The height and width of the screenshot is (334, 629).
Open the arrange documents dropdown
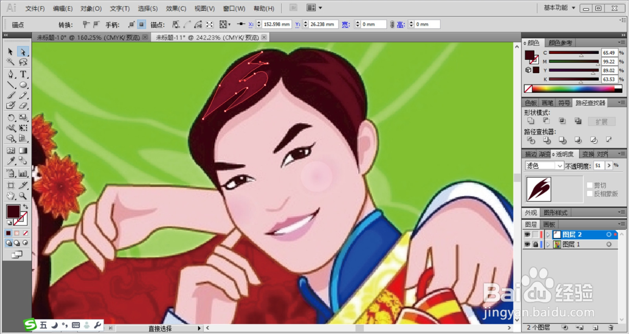pos(314,8)
